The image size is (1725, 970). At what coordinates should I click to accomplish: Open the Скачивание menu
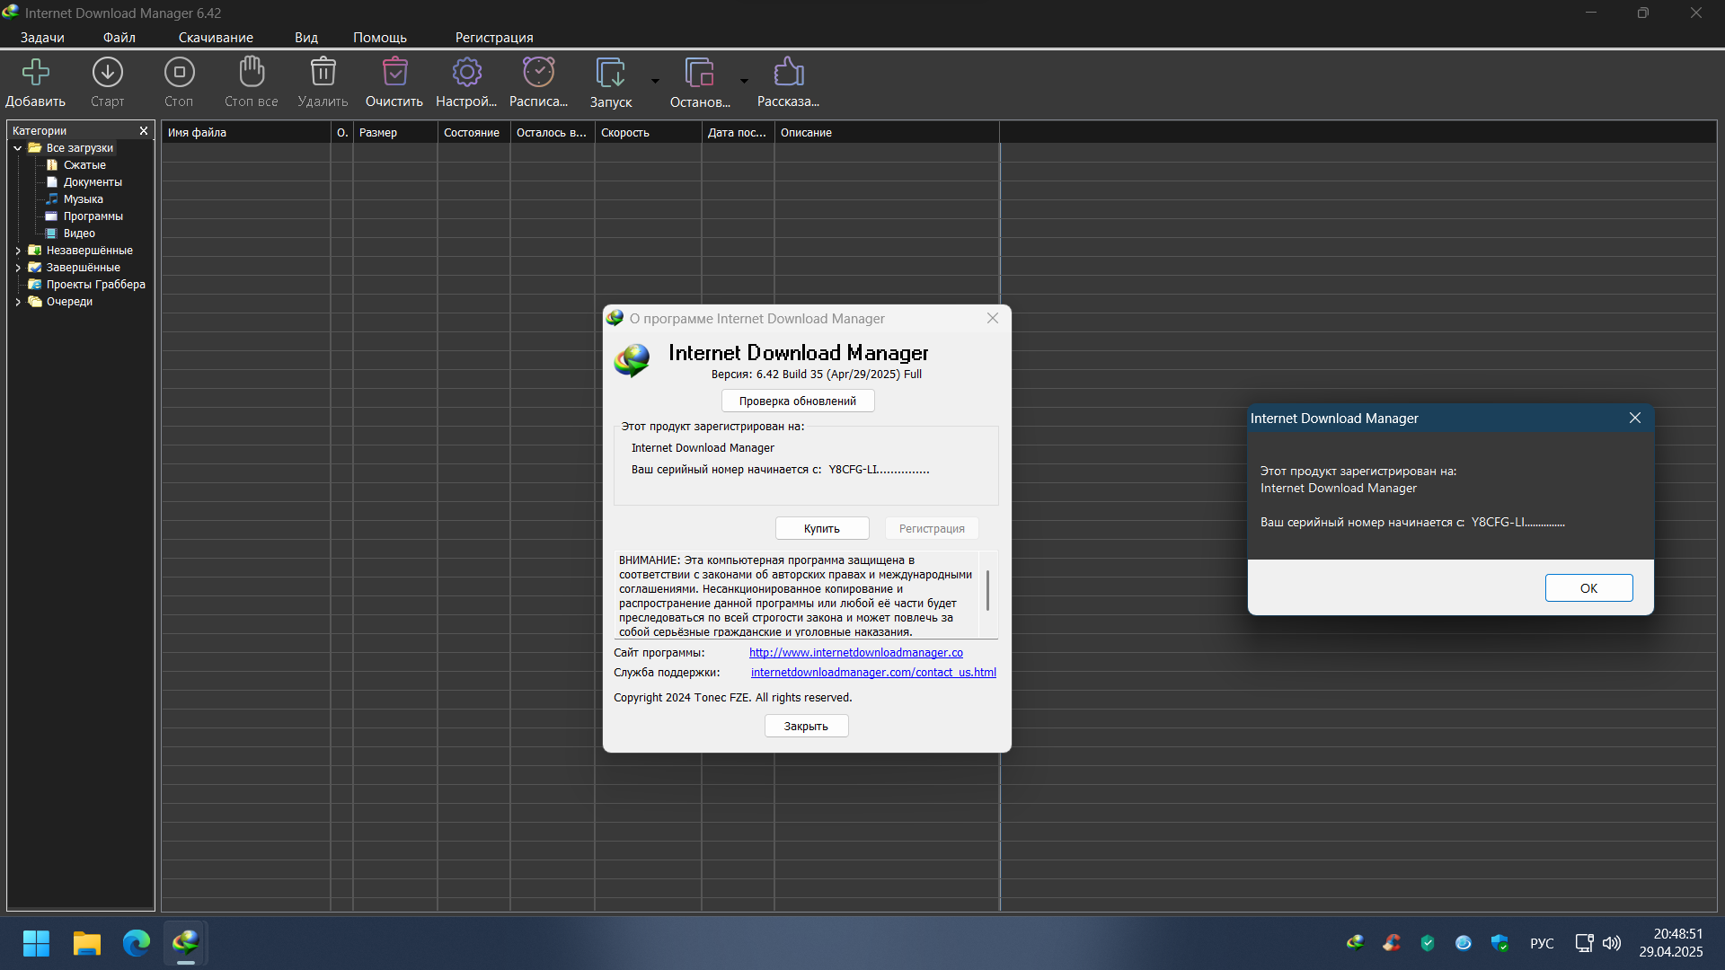[216, 38]
